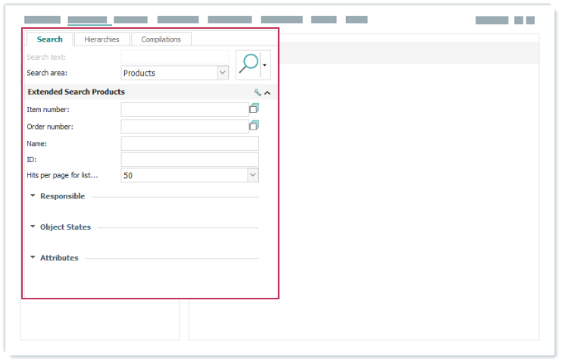Click the magnifying glass search button
The width and height of the screenshot is (562, 363).
click(x=248, y=64)
